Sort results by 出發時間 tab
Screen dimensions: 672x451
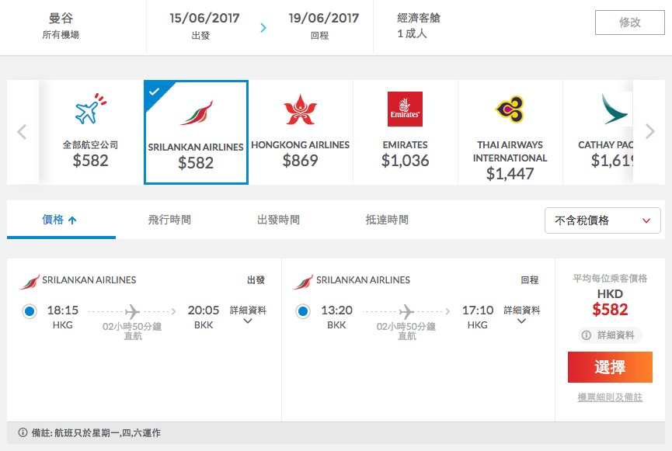pos(279,220)
